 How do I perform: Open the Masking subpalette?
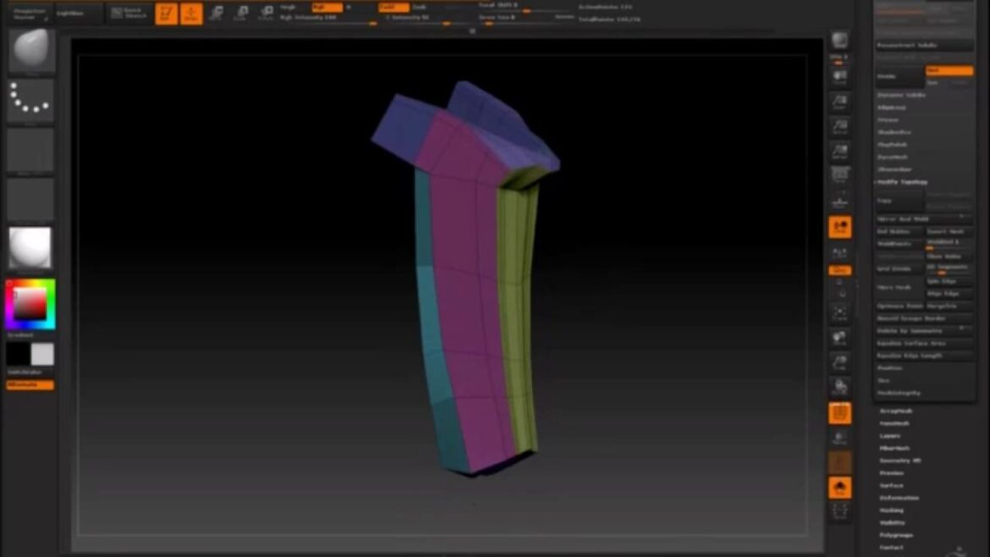(x=892, y=510)
